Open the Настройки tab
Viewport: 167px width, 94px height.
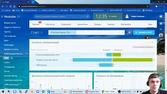pos(126,24)
